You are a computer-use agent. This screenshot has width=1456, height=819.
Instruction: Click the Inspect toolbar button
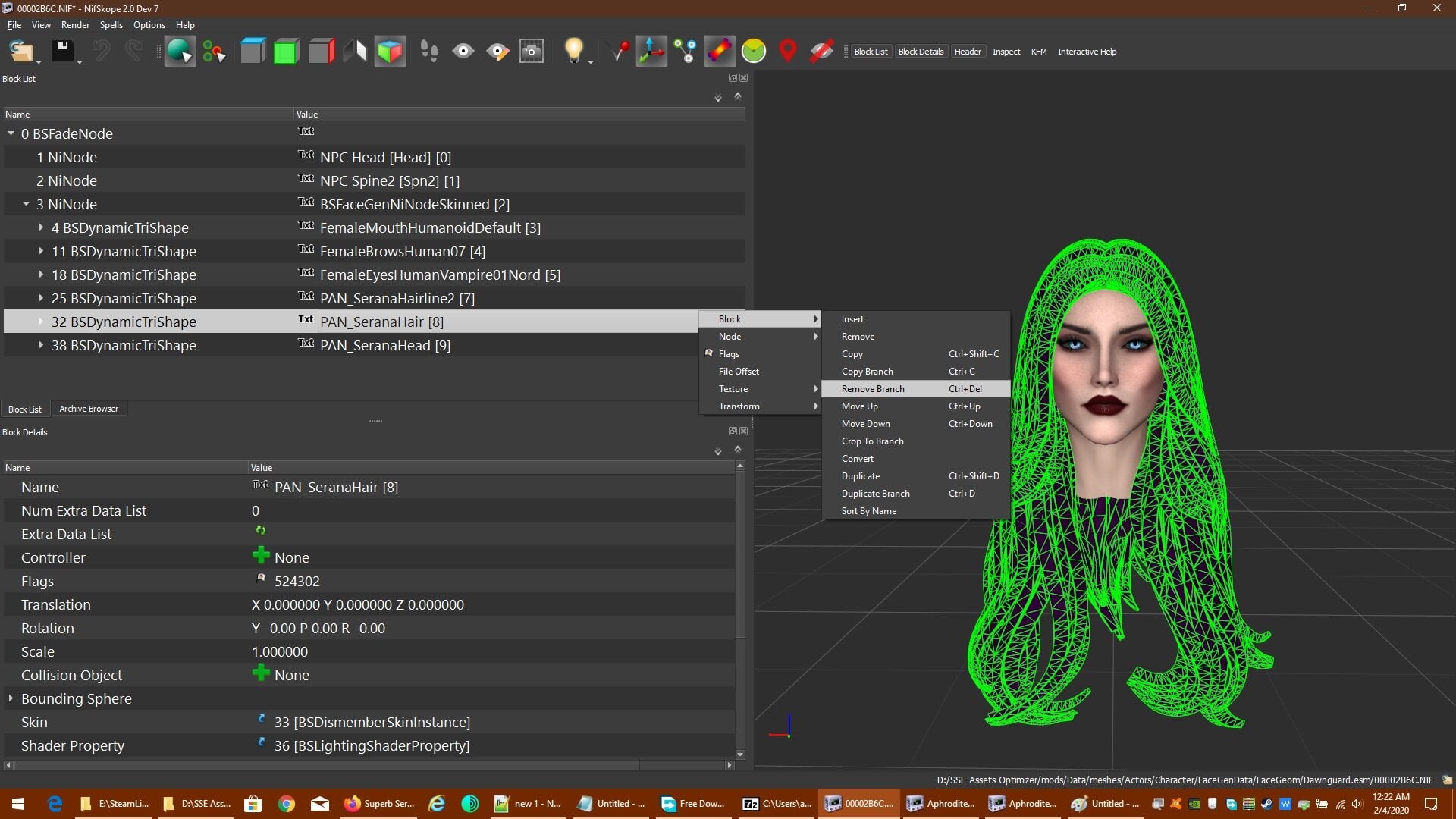pos(1006,52)
